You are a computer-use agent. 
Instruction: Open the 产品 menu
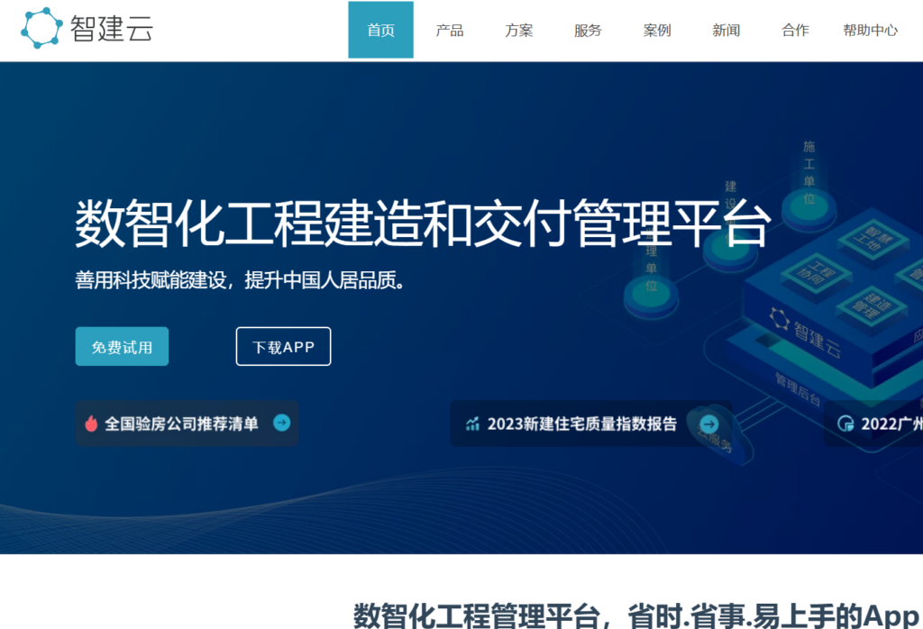tap(449, 30)
